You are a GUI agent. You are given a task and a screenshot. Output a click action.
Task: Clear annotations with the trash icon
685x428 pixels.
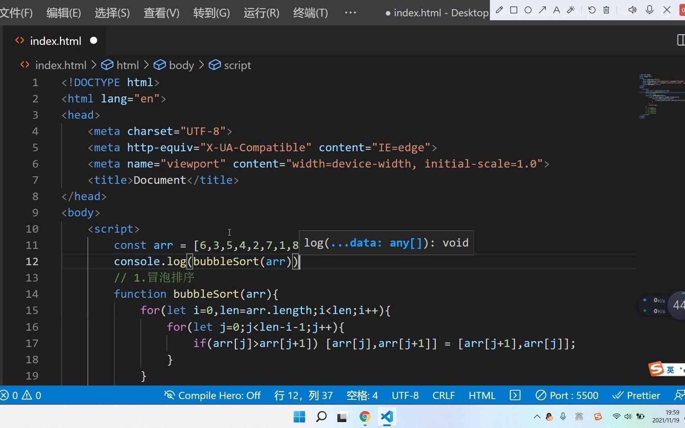(606, 10)
